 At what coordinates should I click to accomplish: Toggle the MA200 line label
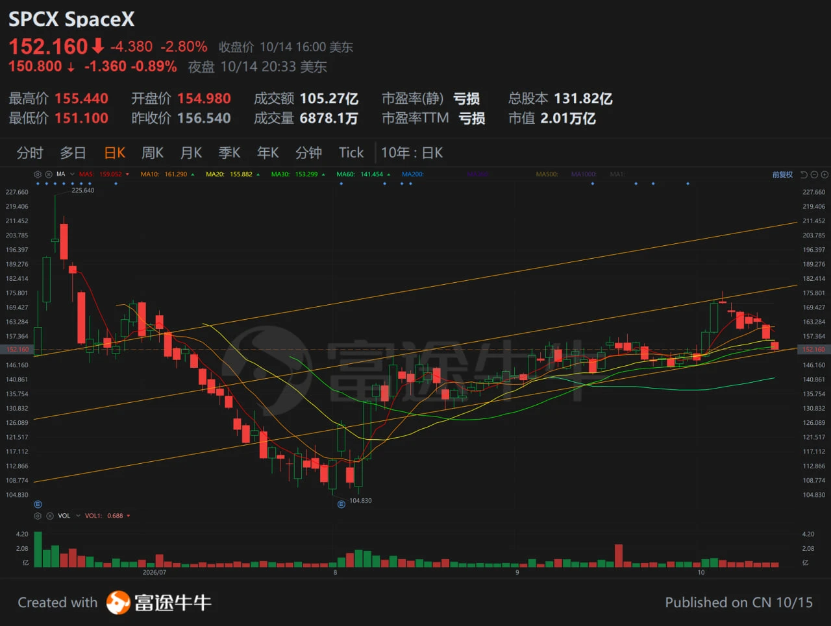point(413,175)
